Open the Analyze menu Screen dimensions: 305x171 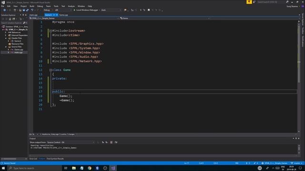point(71,6)
